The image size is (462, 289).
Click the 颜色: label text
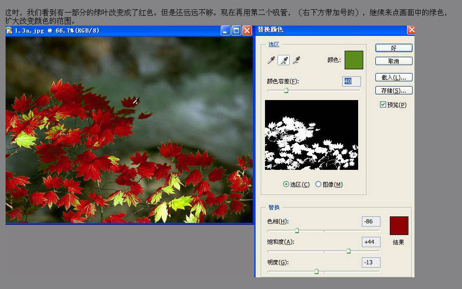tap(334, 60)
